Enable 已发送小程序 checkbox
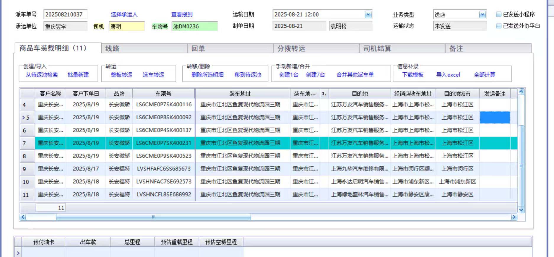The width and height of the screenshot is (554, 257). (x=499, y=14)
